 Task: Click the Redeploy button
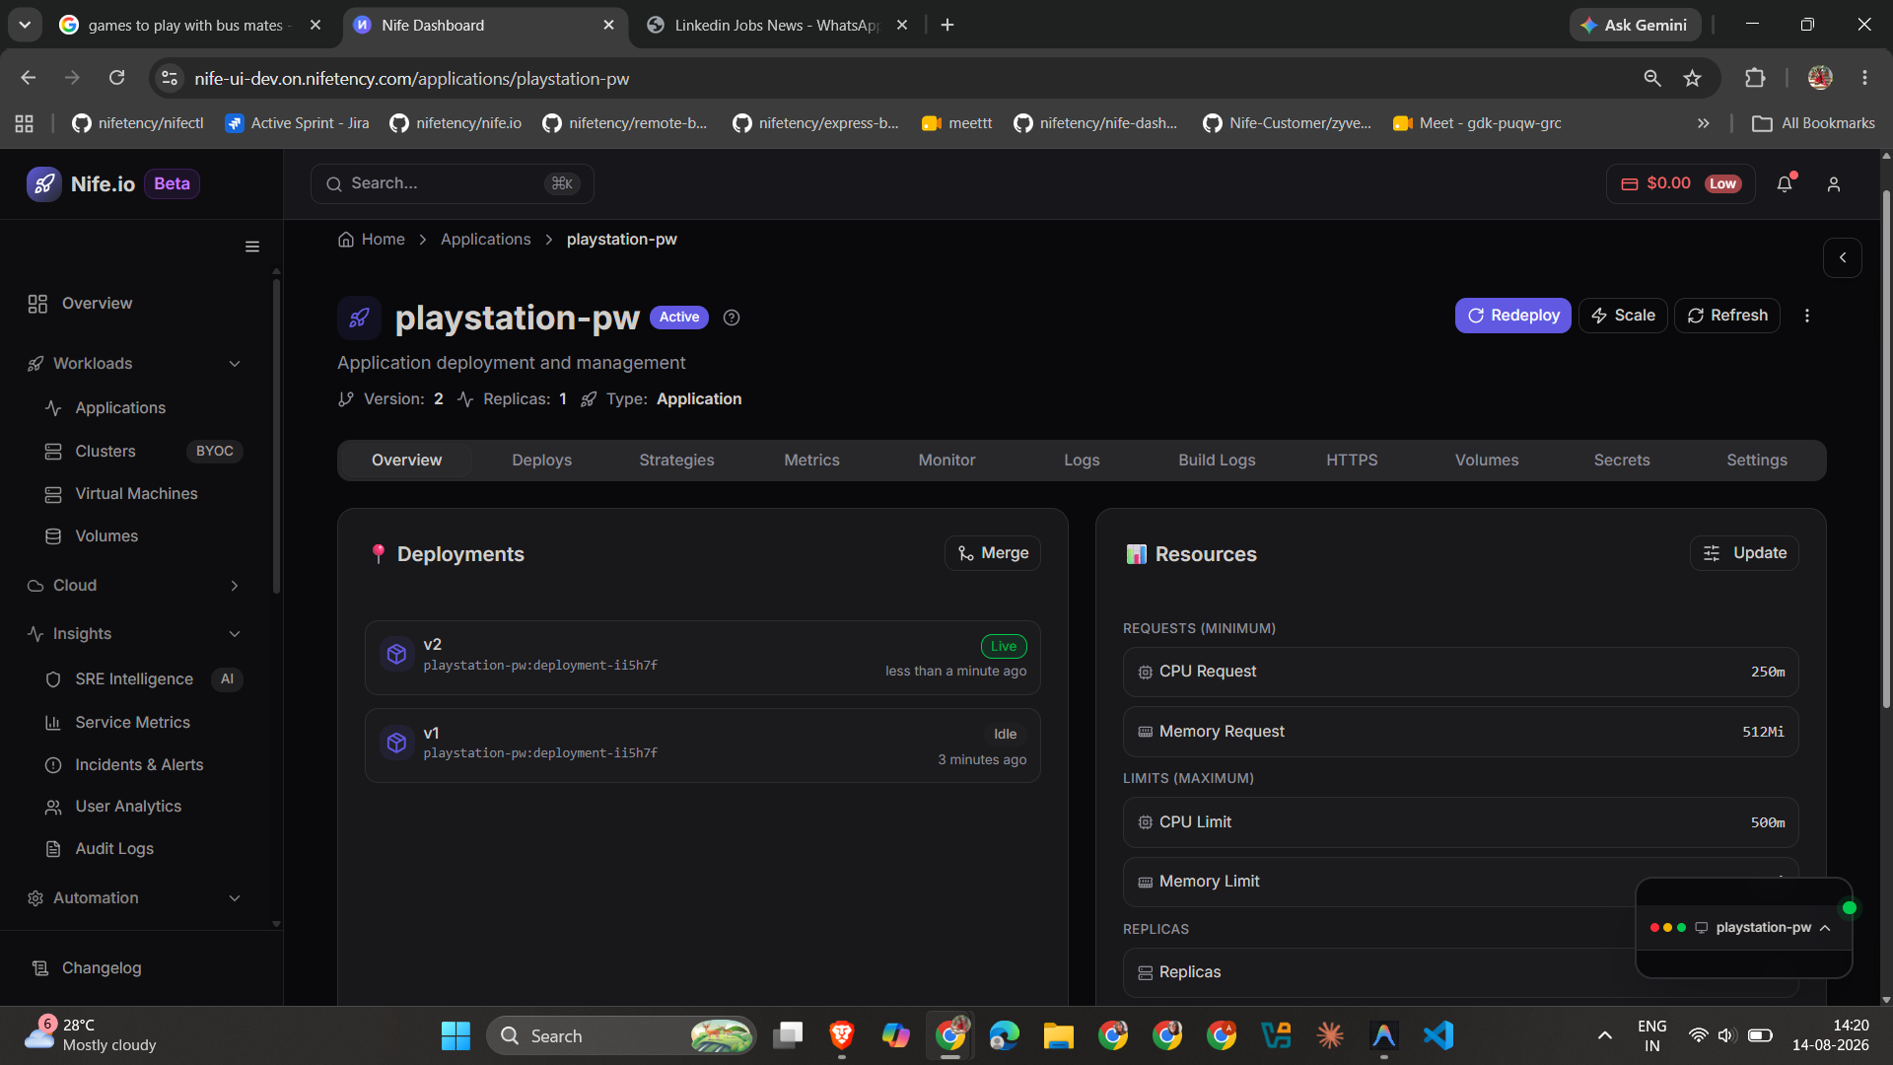[x=1512, y=316]
